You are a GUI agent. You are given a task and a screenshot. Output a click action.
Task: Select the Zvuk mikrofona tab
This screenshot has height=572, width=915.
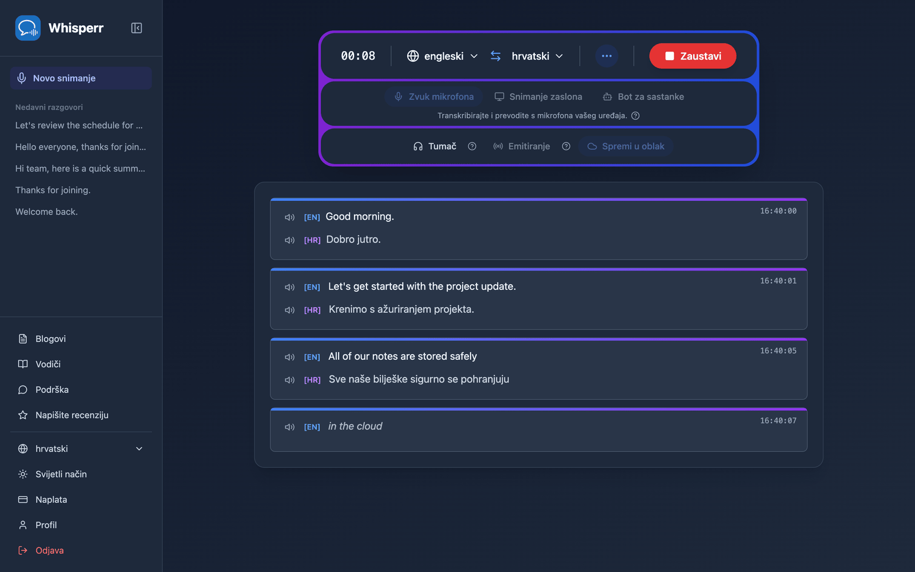click(x=434, y=97)
